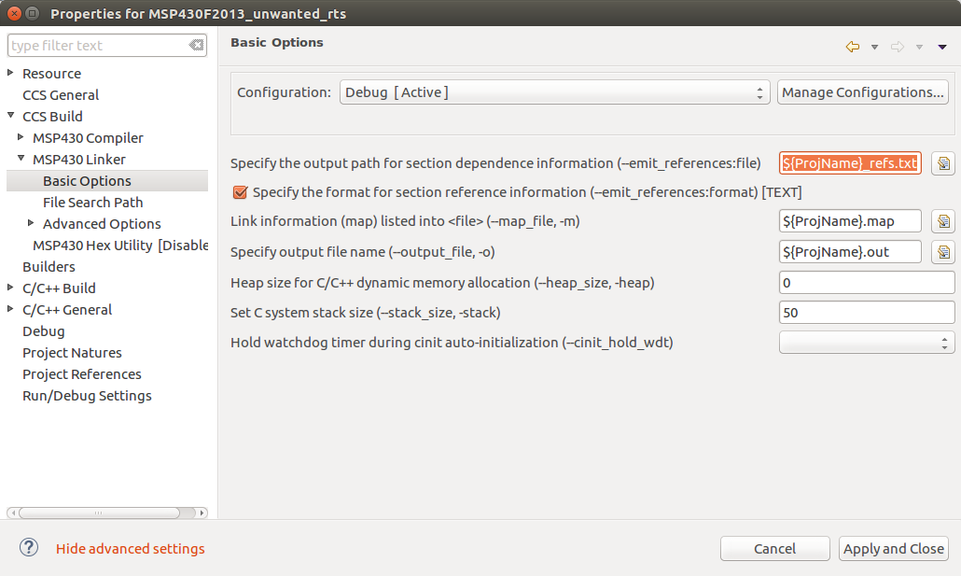Select File Search Path in the tree
The width and height of the screenshot is (961, 576).
click(92, 202)
